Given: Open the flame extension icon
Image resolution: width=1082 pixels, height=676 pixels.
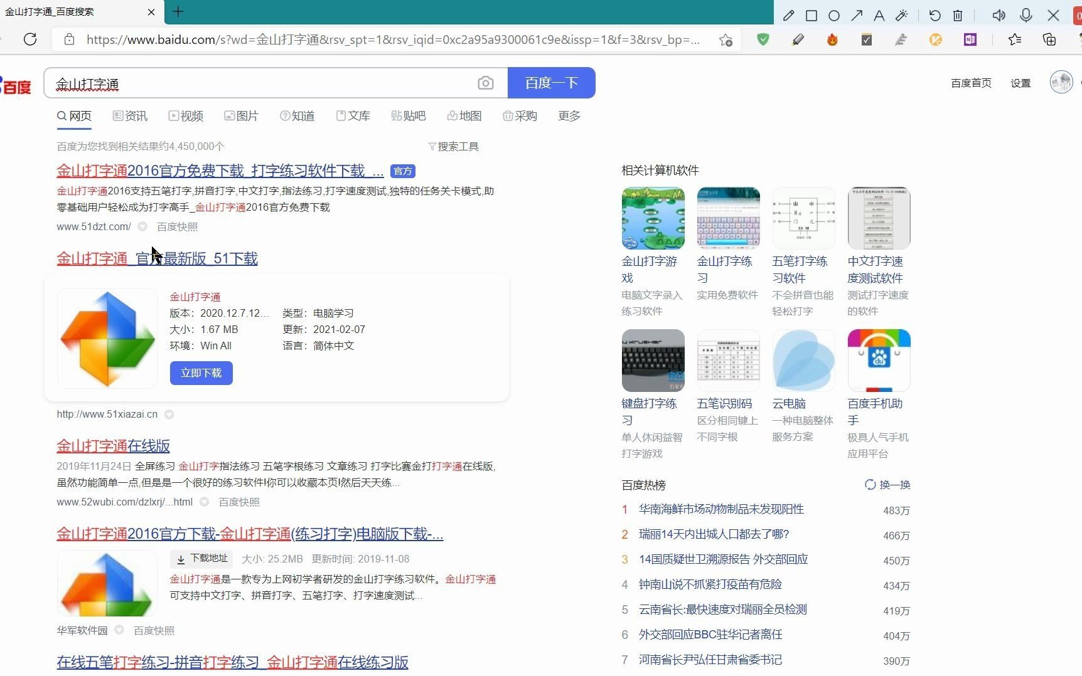Looking at the screenshot, I should coord(832,40).
